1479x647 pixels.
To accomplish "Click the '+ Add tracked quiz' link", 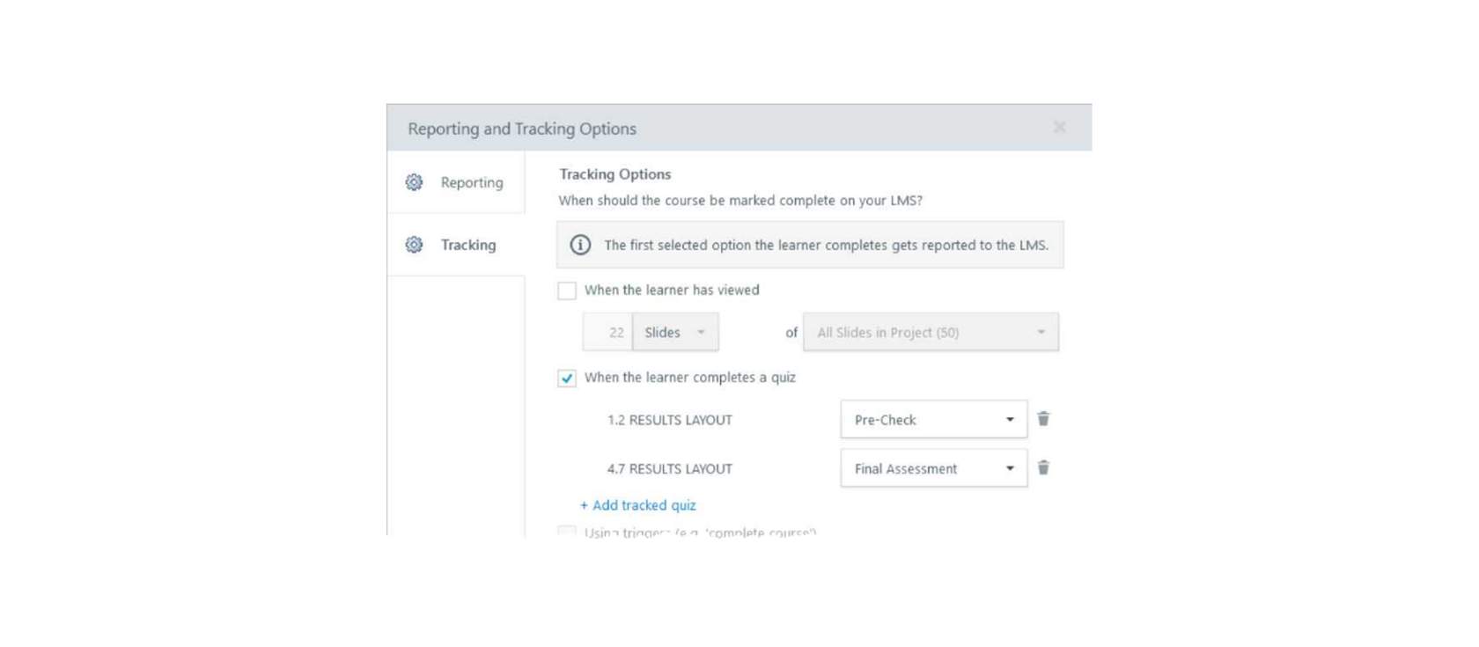I will point(638,505).
